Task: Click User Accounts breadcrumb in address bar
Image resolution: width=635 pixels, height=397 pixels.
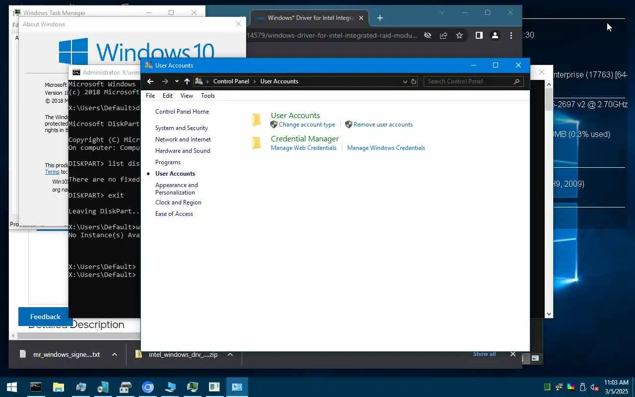Action: 279,81
